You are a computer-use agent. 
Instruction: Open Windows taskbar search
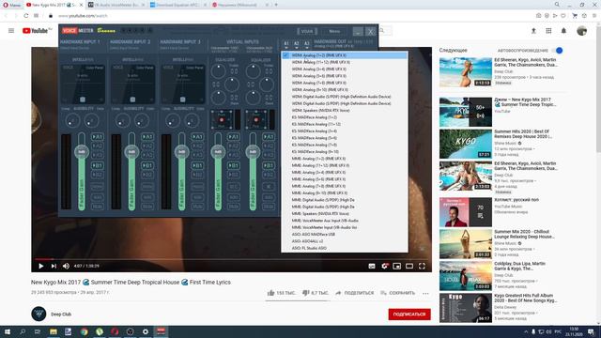tap(23, 331)
